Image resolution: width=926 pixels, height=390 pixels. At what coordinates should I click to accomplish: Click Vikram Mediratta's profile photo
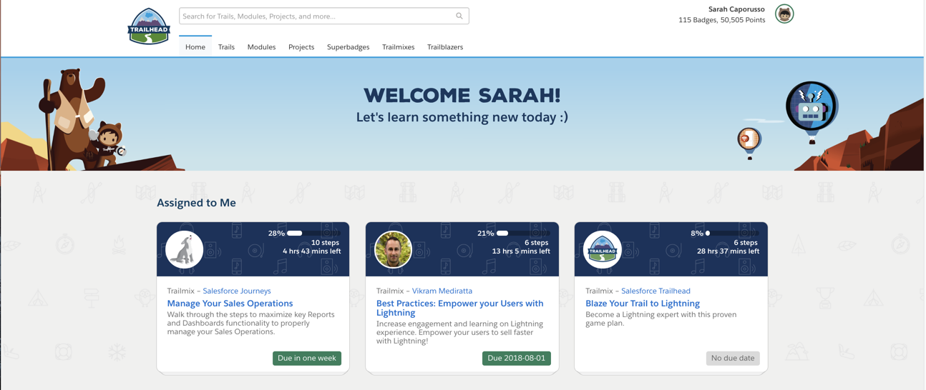[393, 250]
